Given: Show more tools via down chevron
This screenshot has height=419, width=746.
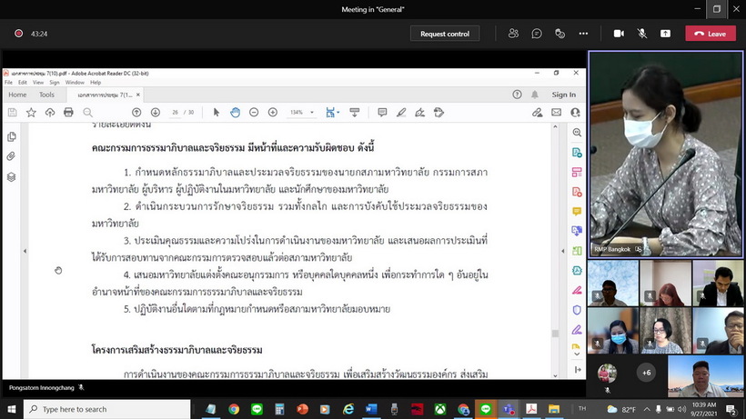Looking at the screenshot, I should (x=577, y=354).
